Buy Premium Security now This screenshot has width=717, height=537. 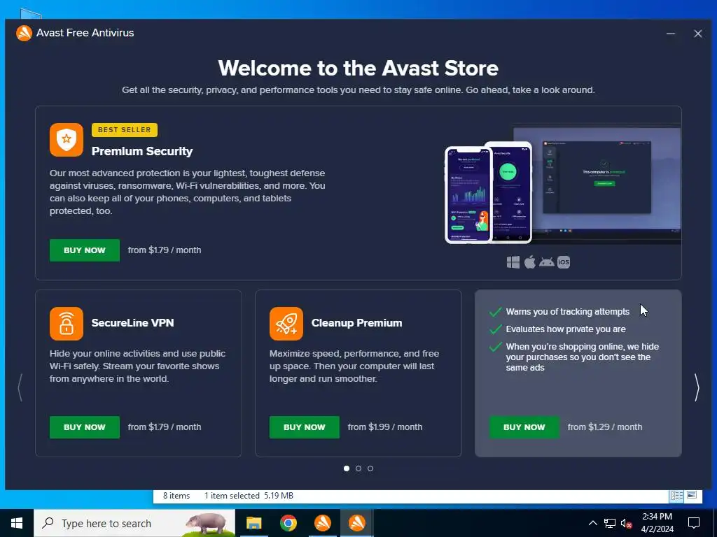tap(85, 250)
